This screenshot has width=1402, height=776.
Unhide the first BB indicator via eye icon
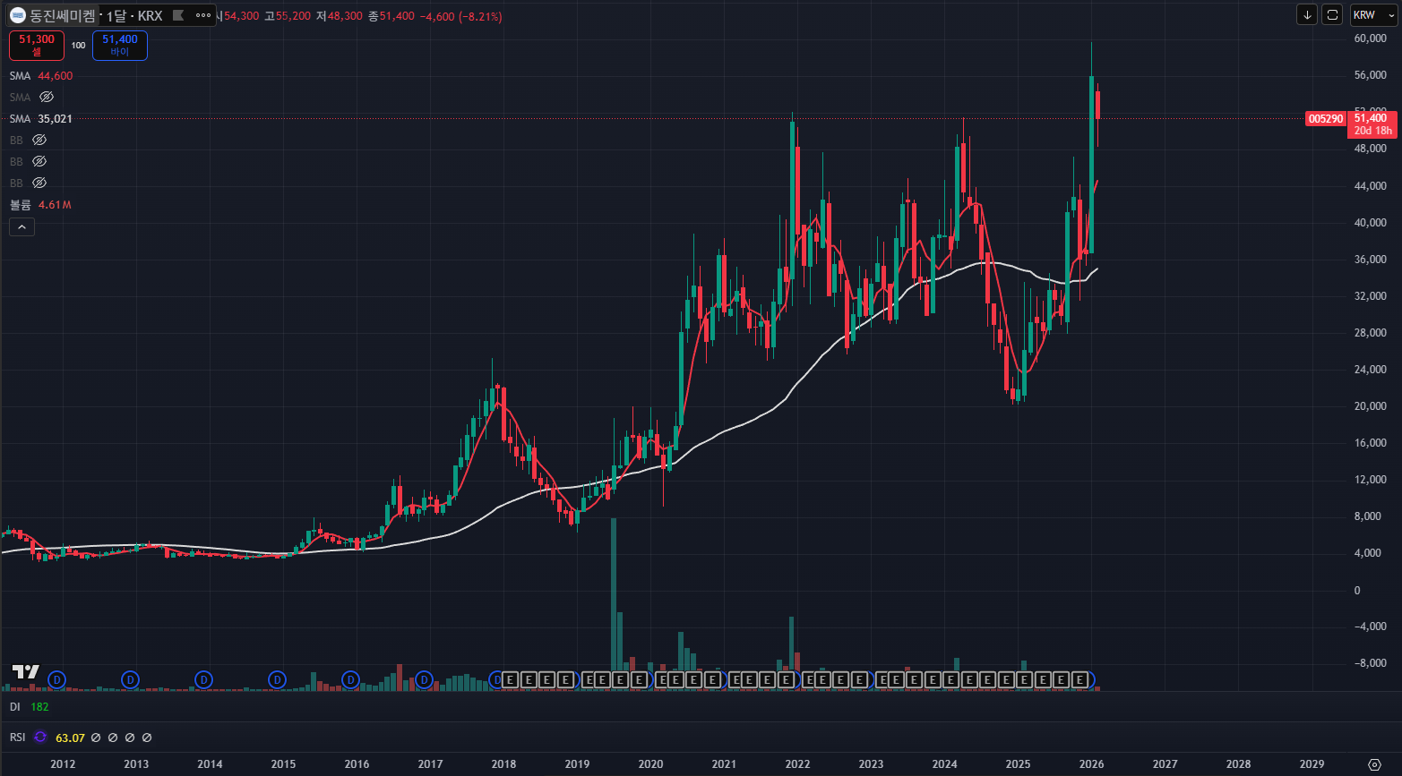pos(39,140)
